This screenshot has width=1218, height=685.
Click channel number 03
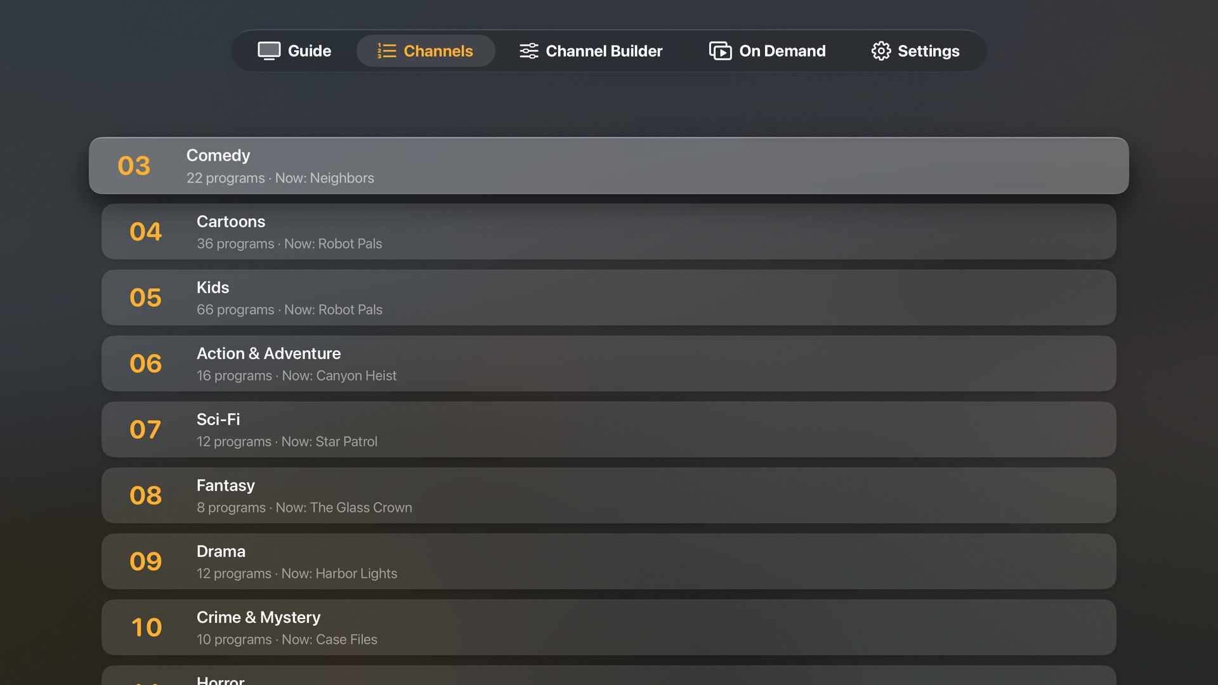134,166
